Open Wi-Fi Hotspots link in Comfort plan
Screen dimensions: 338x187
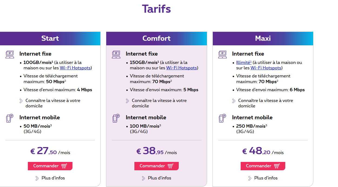click(181, 68)
